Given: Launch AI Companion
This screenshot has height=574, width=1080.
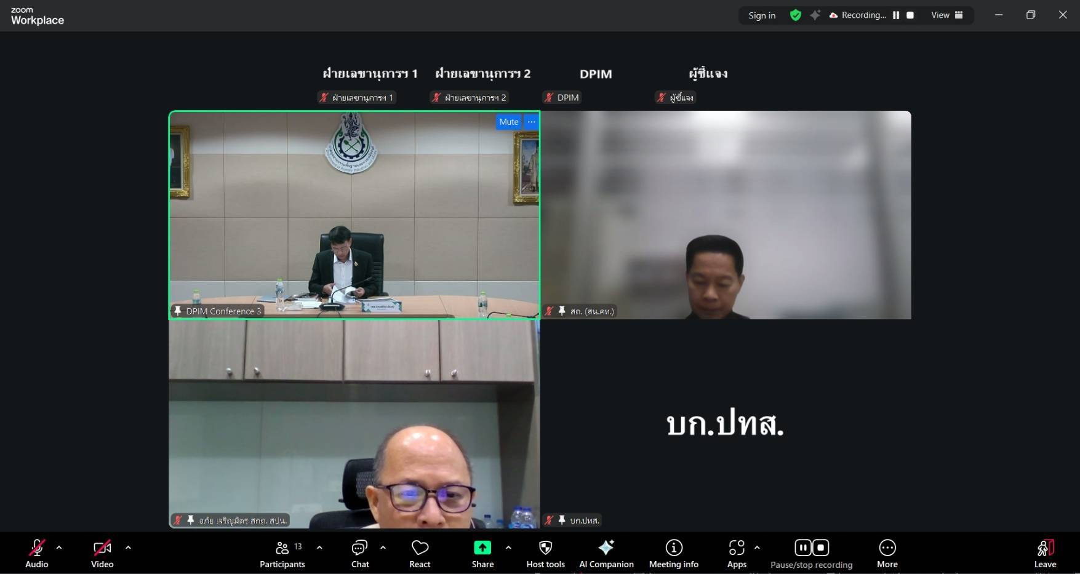Looking at the screenshot, I should (x=606, y=552).
